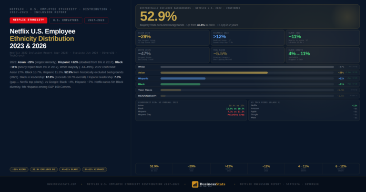Click the White (est) ~47% stat card
Screen dimensions: 366x192
pyautogui.click(x=172, y=55)
